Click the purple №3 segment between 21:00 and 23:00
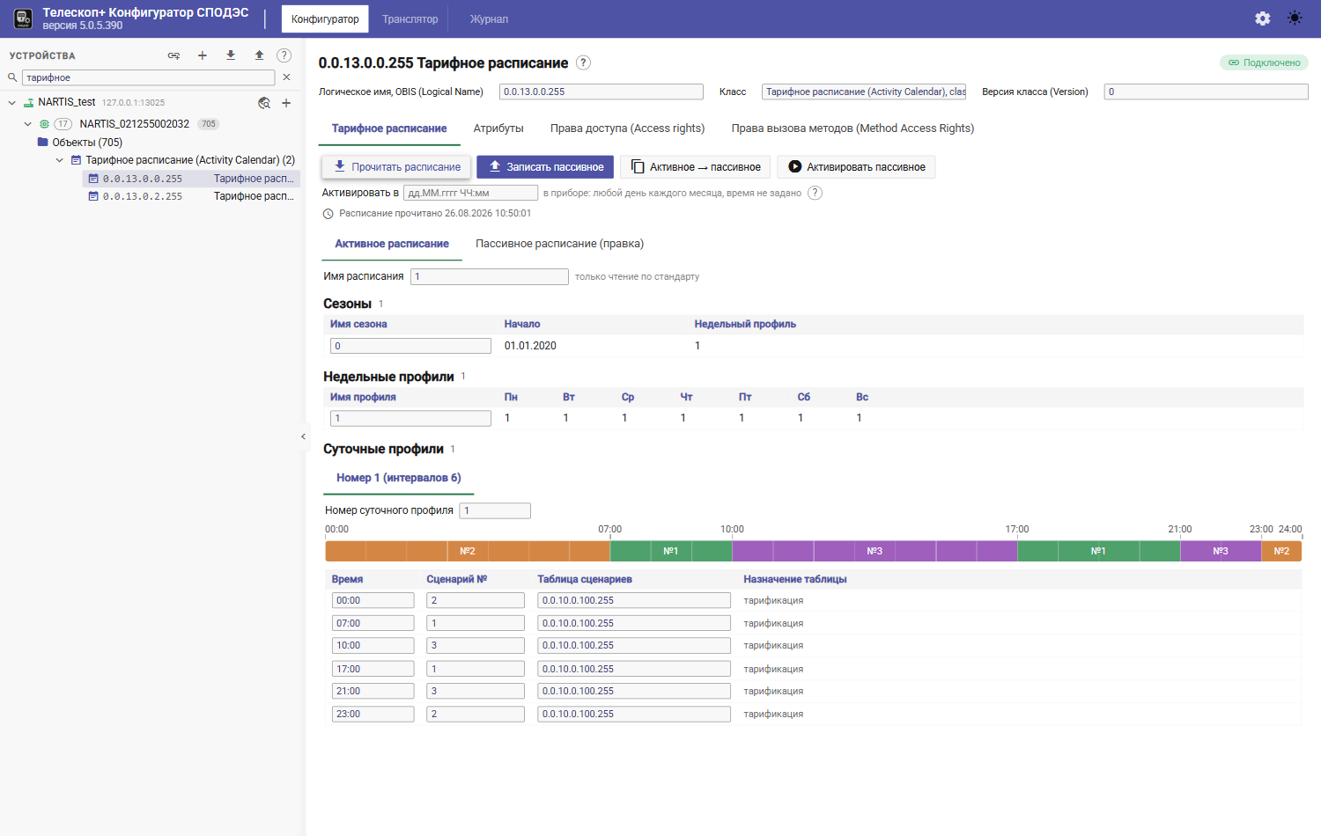Image resolution: width=1321 pixels, height=836 pixels. 1221,551
